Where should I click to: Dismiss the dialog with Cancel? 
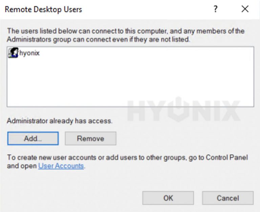(x=227, y=198)
